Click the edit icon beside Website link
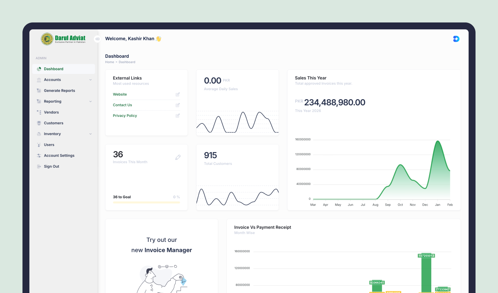 177,94
